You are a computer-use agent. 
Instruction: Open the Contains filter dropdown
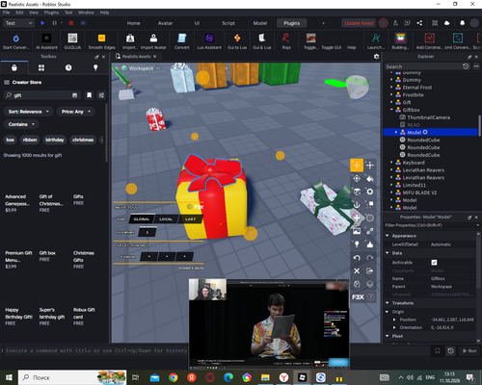(21, 124)
